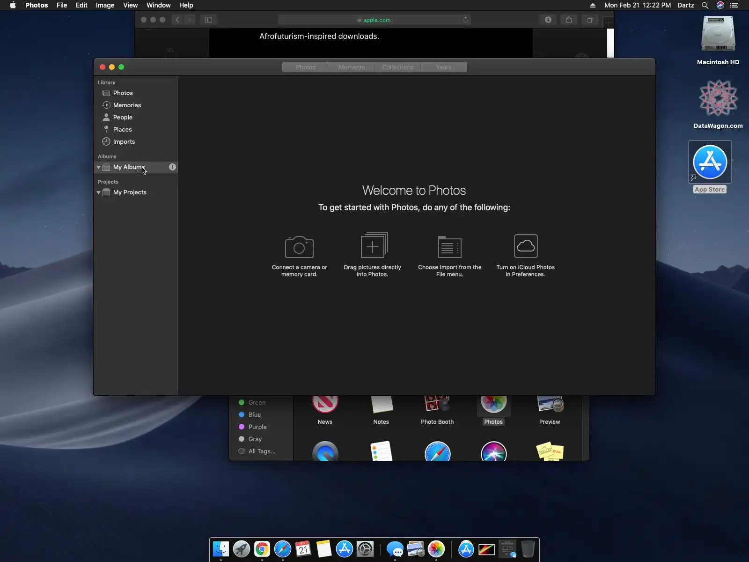The width and height of the screenshot is (749, 562).
Task: Switch to the Moments view tab
Action: coord(352,67)
